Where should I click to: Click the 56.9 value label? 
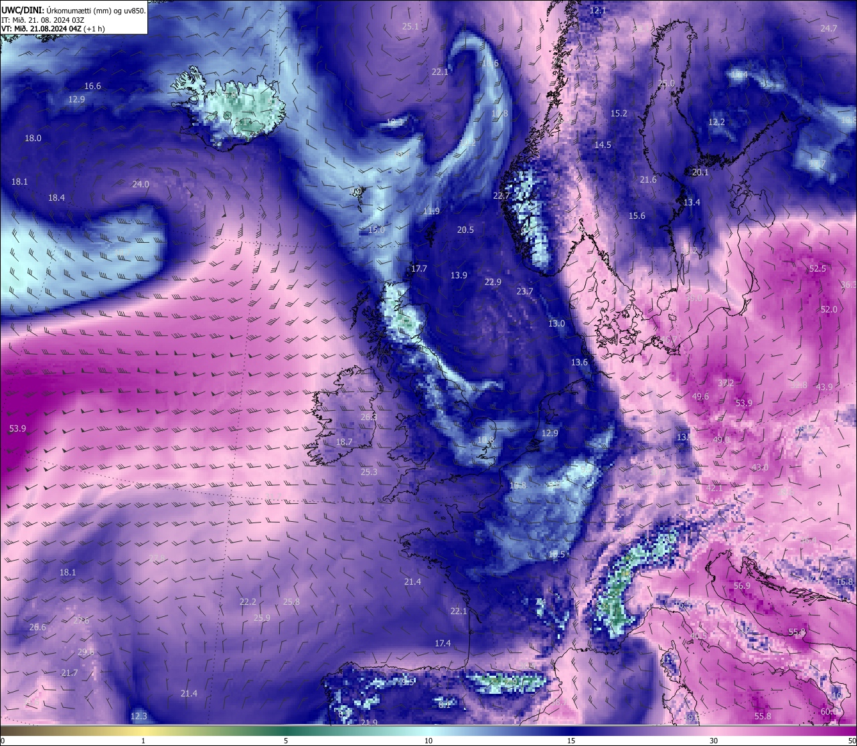742,586
